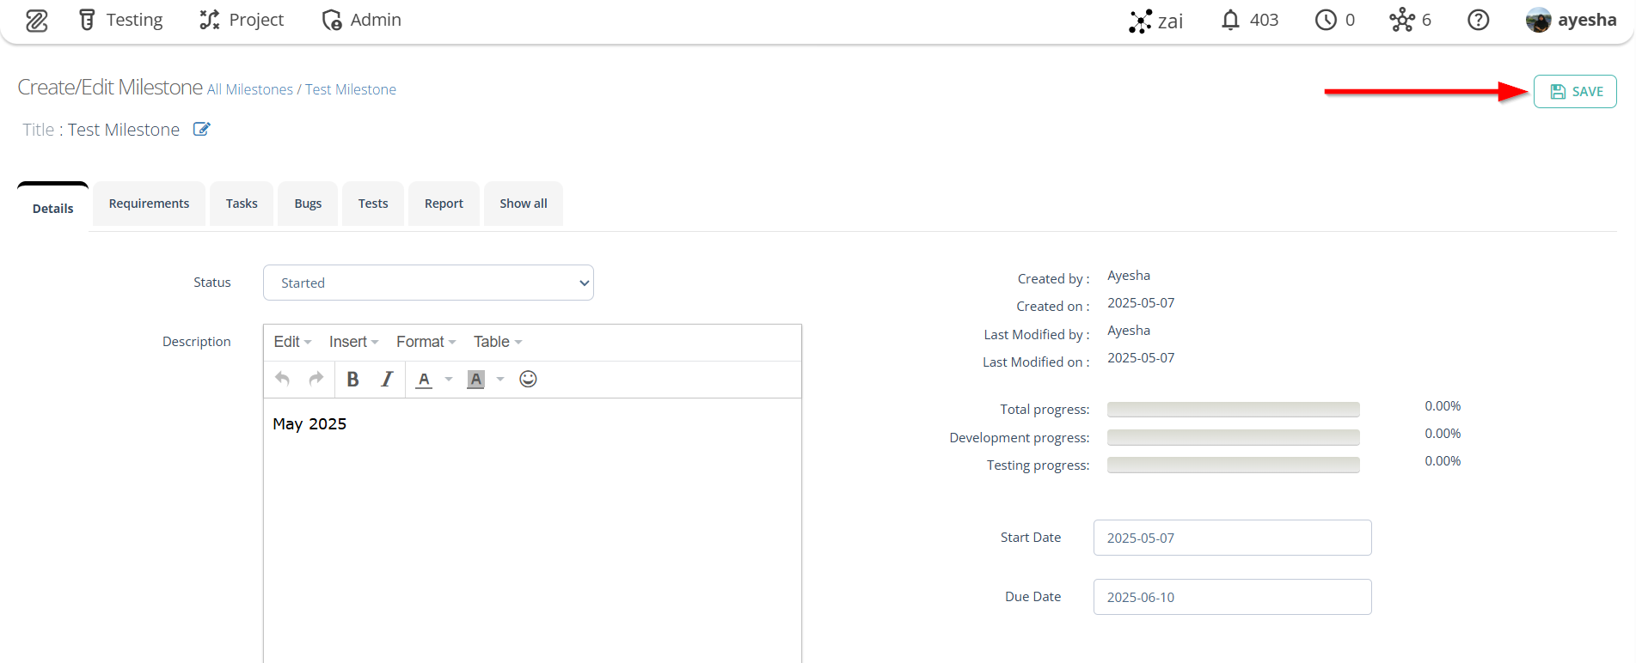
Task: Open the emoticons smiley picker
Action: (528, 379)
